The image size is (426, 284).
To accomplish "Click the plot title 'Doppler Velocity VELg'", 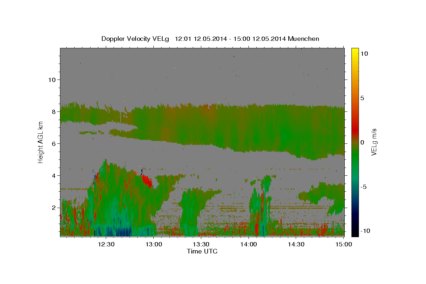I will [136, 39].
